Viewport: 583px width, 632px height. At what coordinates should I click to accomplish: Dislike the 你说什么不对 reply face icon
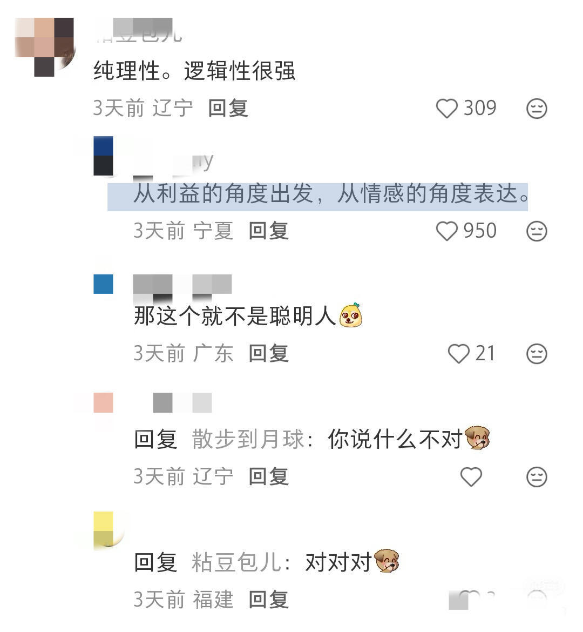click(x=537, y=477)
